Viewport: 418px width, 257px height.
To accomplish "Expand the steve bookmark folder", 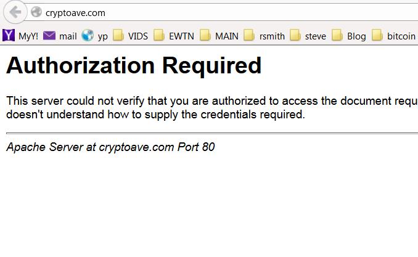I will [x=308, y=36].
